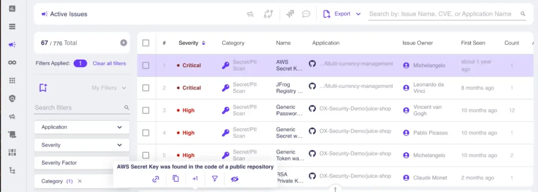Click the copy icon in issue tooltip

[x=175, y=179]
